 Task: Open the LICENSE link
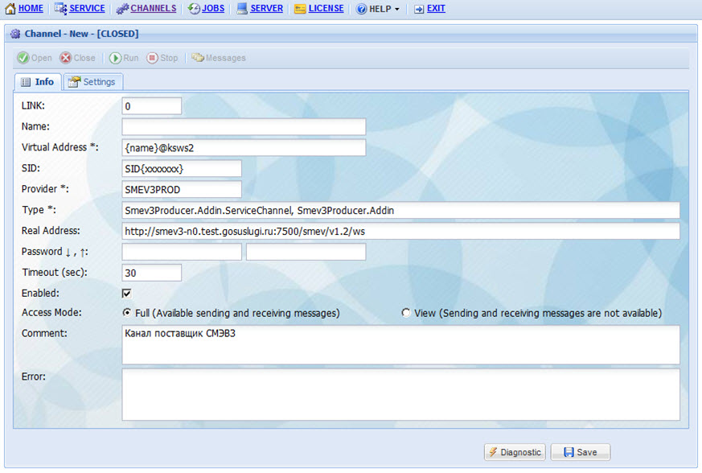[x=326, y=9]
